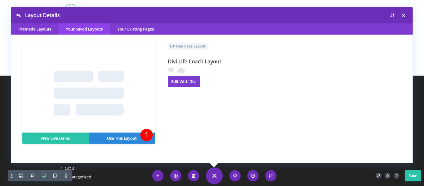
Task: Select the Your Saved Layouts tab
Action: point(84,29)
